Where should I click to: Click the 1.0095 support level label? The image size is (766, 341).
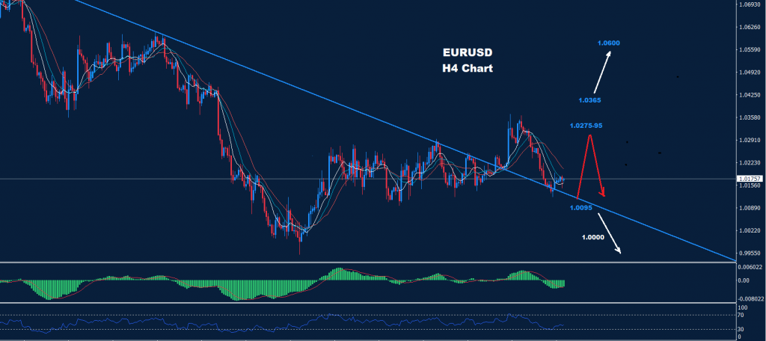coord(580,208)
